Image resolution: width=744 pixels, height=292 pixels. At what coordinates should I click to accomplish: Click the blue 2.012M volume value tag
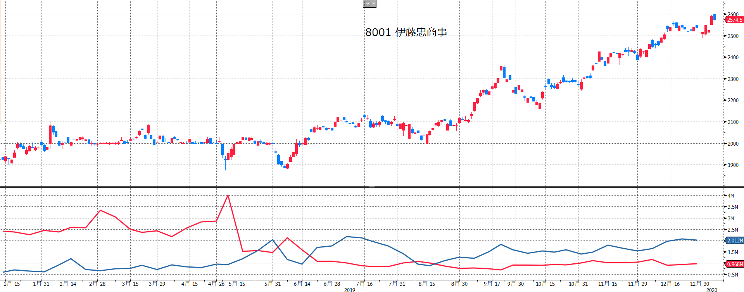735,240
